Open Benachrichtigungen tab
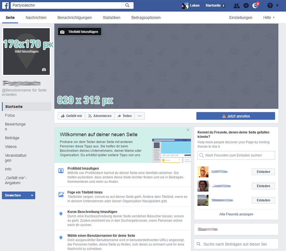This screenshot has width=286, height=251. click(x=74, y=18)
